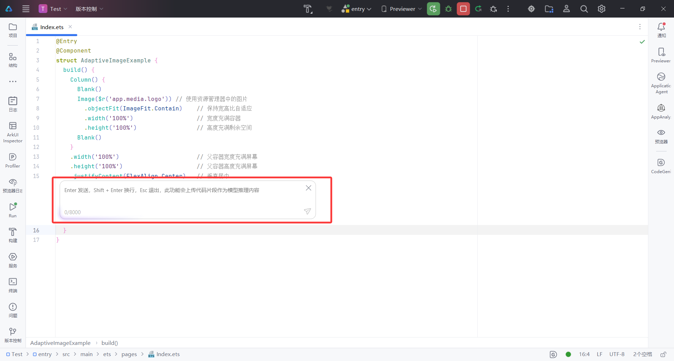Click the device manager folder icon in the toolbar

click(x=549, y=9)
